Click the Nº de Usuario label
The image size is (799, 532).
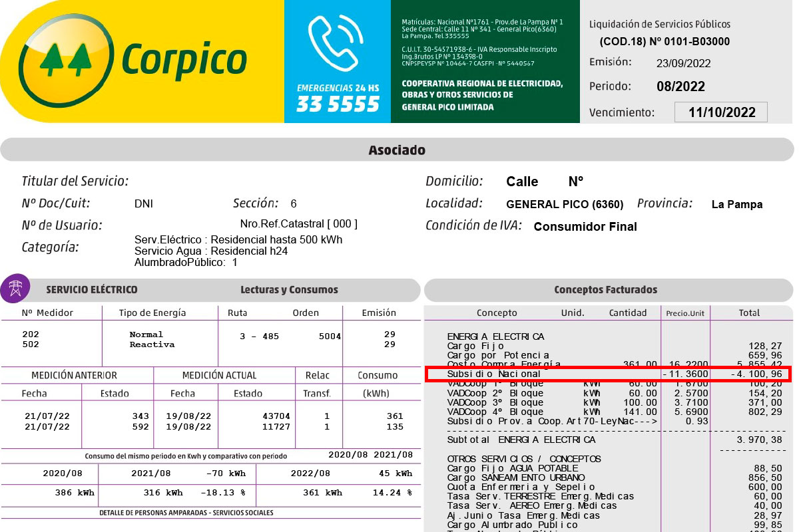(61, 225)
